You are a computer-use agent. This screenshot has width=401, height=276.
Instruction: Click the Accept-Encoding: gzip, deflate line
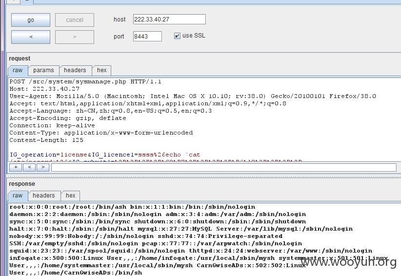click(68, 118)
